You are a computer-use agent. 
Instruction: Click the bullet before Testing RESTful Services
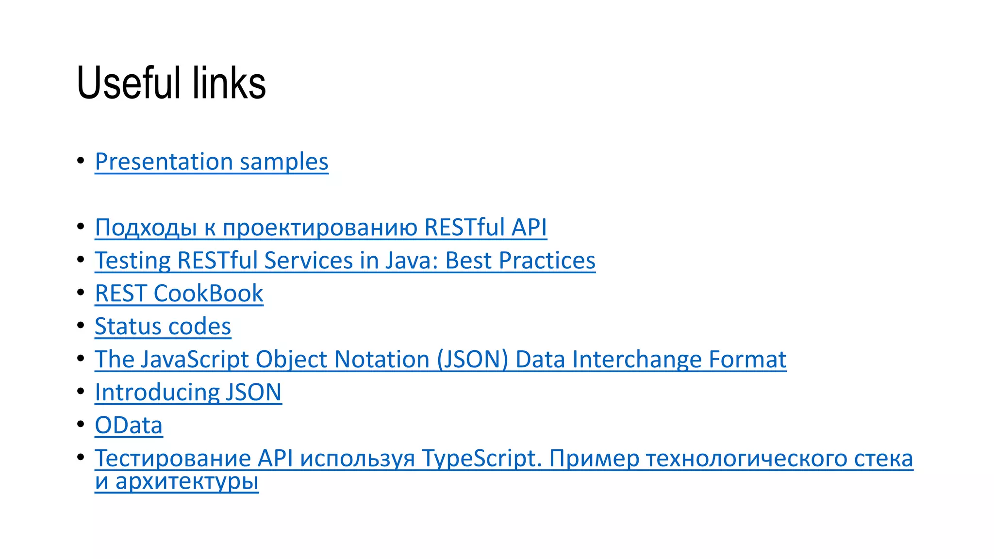point(81,260)
